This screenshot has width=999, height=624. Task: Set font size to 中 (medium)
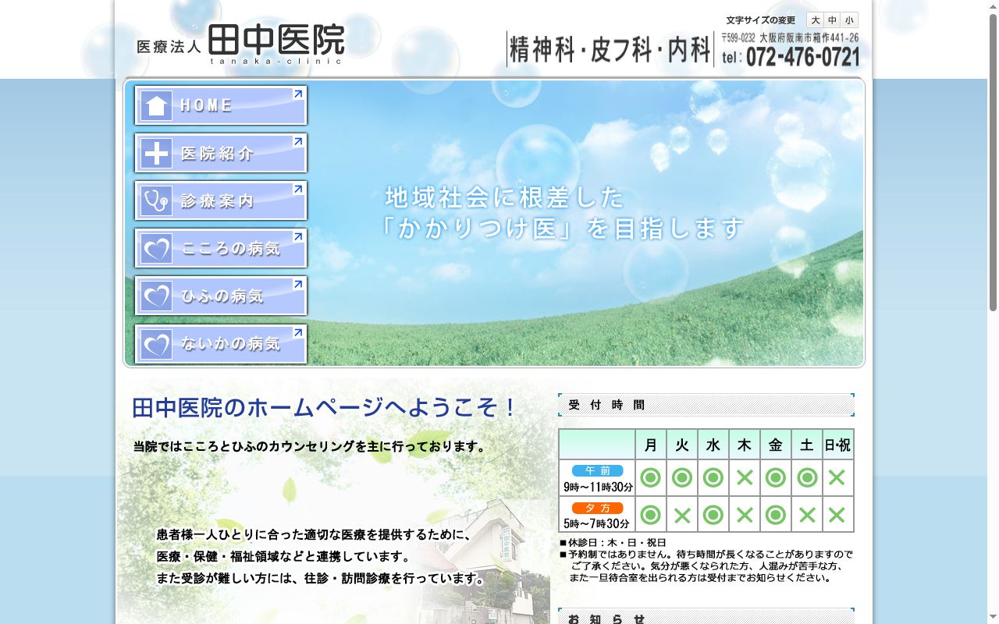[x=833, y=20]
